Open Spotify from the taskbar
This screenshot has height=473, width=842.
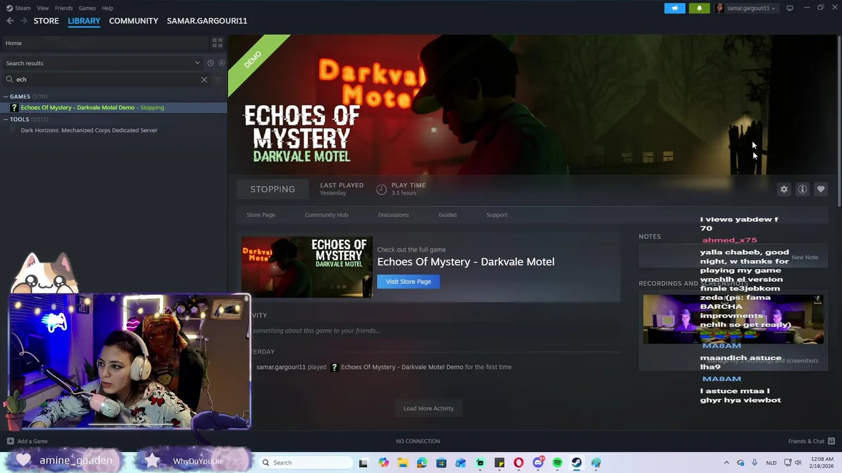click(x=557, y=462)
